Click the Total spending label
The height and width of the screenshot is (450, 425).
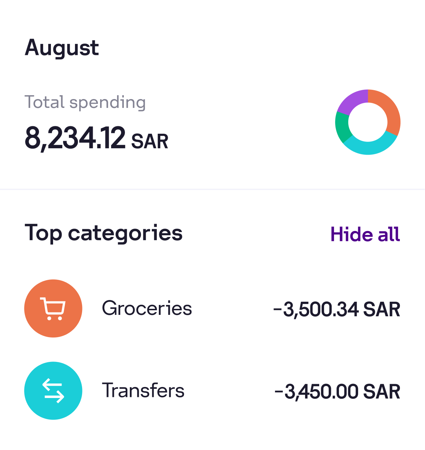click(85, 103)
